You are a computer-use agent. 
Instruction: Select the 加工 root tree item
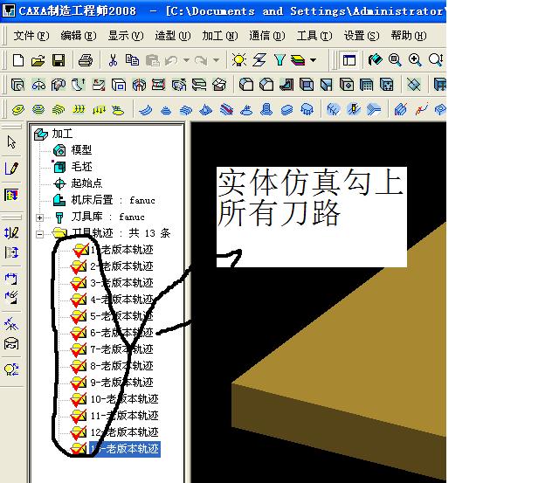pyautogui.click(x=62, y=134)
